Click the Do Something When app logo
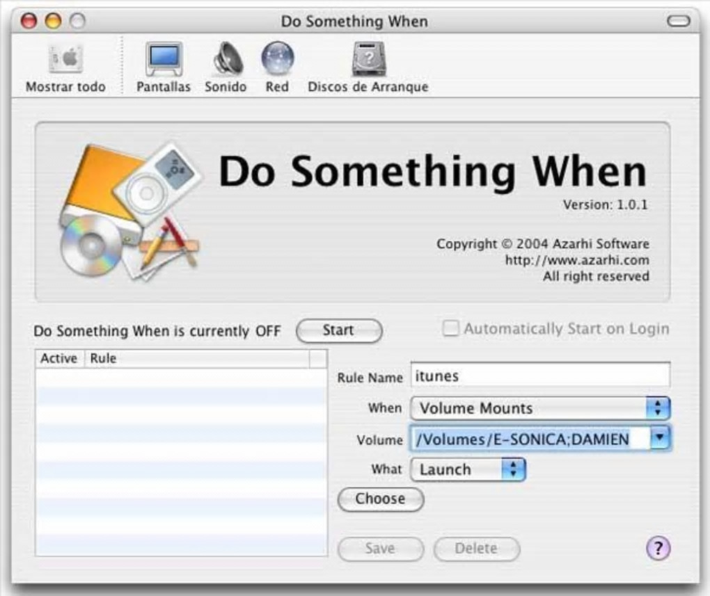The height and width of the screenshot is (596, 710). click(x=130, y=211)
